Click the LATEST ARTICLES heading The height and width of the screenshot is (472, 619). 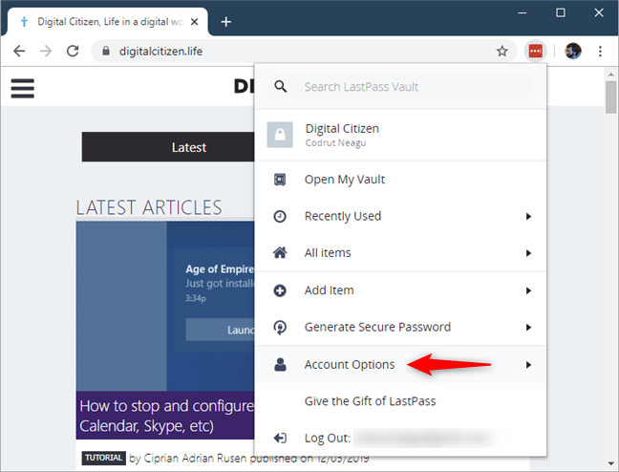pos(149,207)
